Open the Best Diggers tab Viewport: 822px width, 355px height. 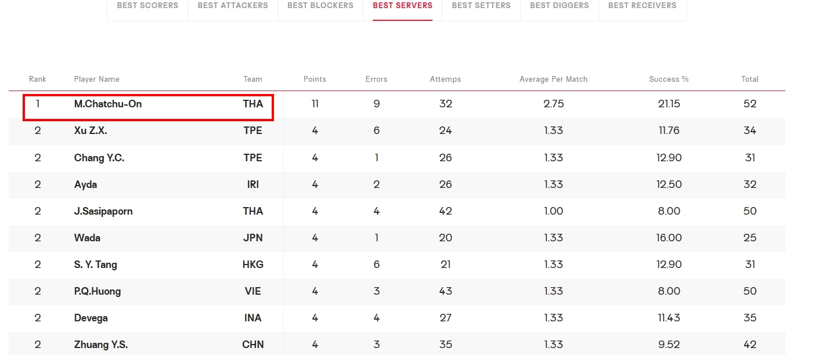[x=560, y=5]
